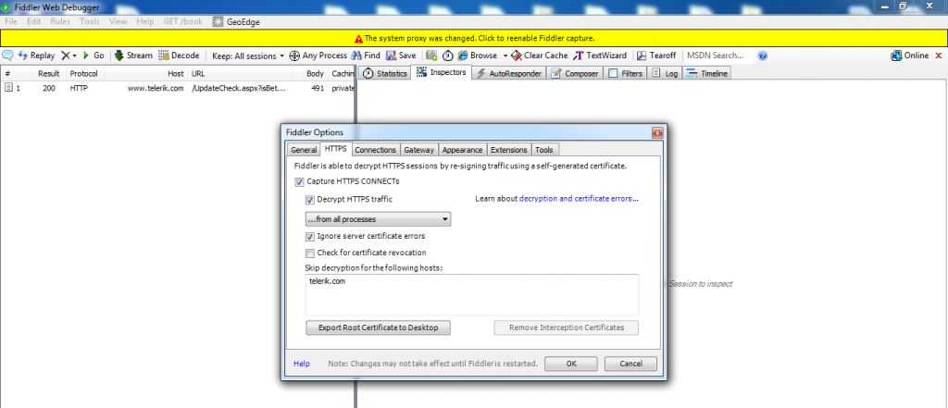
Task: Open the Help menu
Action: coord(145,21)
